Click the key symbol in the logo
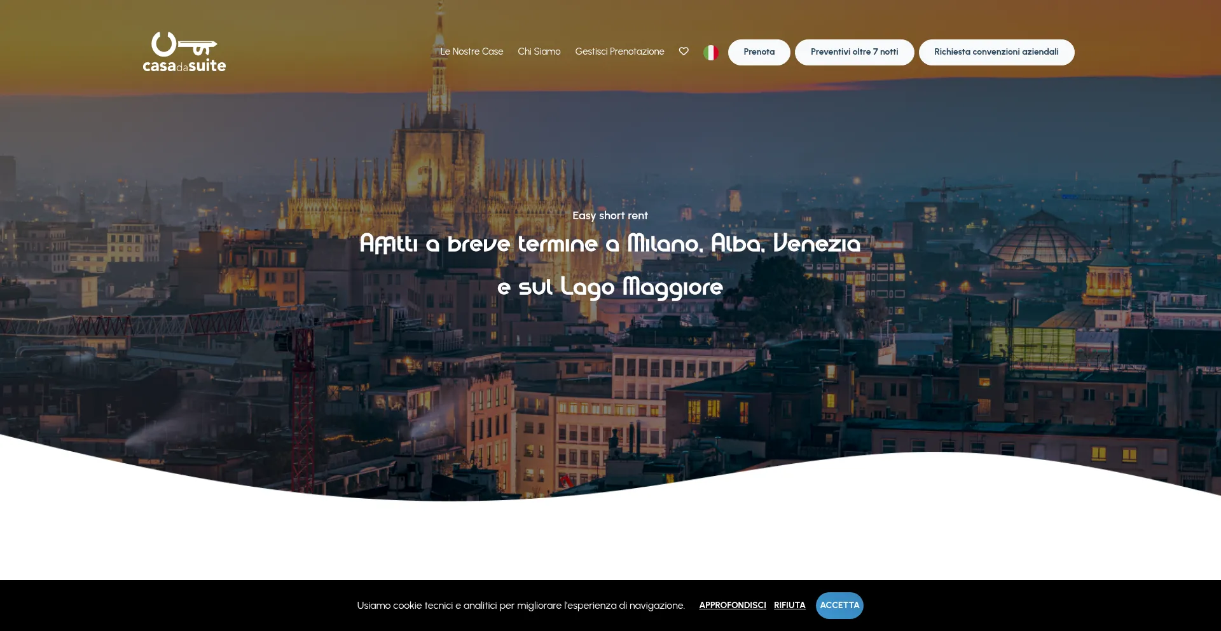 click(x=184, y=44)
